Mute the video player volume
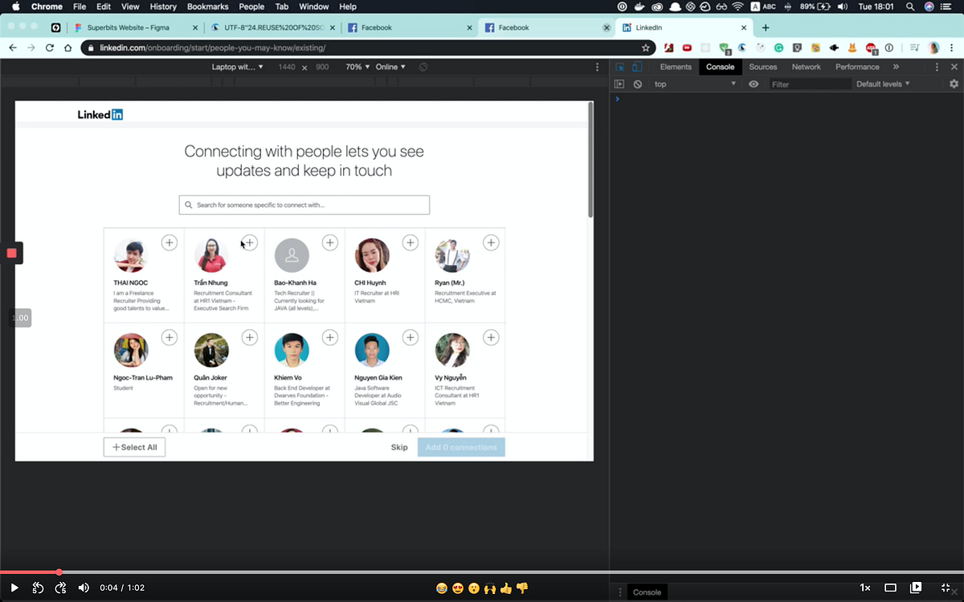This screenshot has height=602, width=964. [84, 588]
